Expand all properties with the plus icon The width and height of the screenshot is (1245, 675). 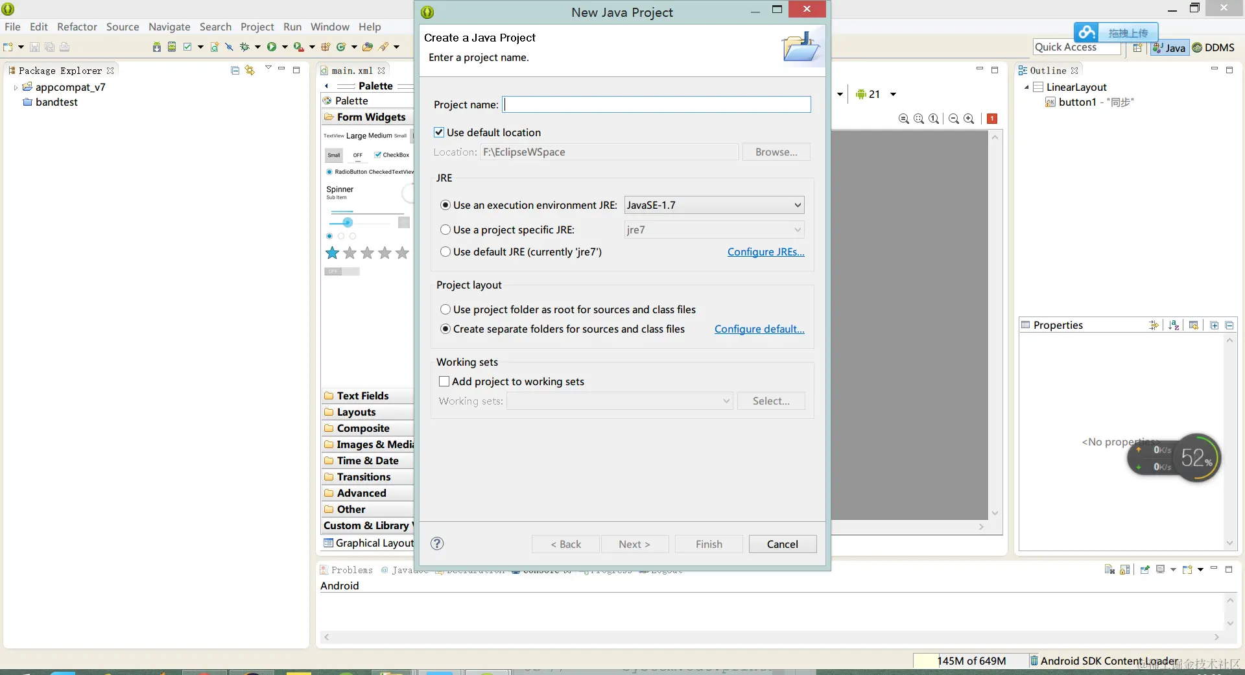(x=1215, y=325)
